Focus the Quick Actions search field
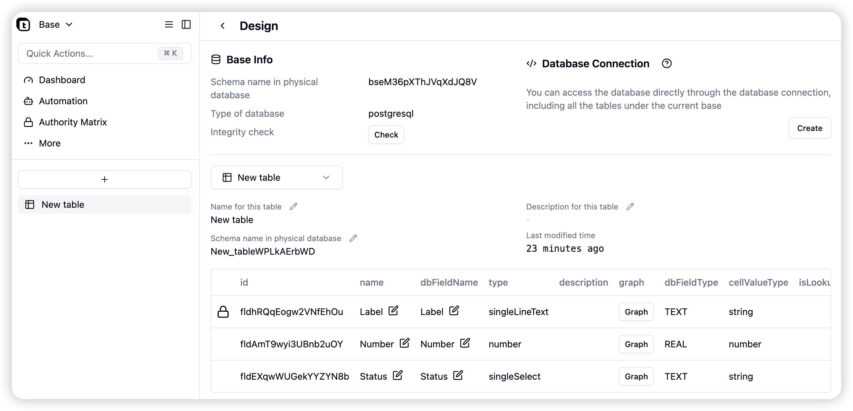The image size is (853, 411). pos(105,53)
